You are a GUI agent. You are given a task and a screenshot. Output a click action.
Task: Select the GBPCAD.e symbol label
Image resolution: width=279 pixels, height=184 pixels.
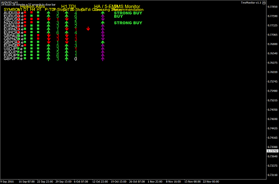coord(13,42)
